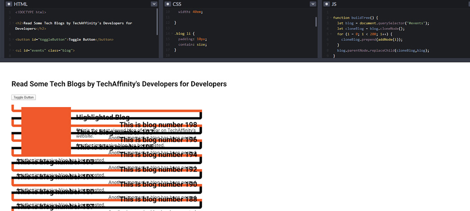Image resolution: width=470 pixels, height=211 pixels.
Task: Select the HTML panel title
Action: (x=21, y=4)
